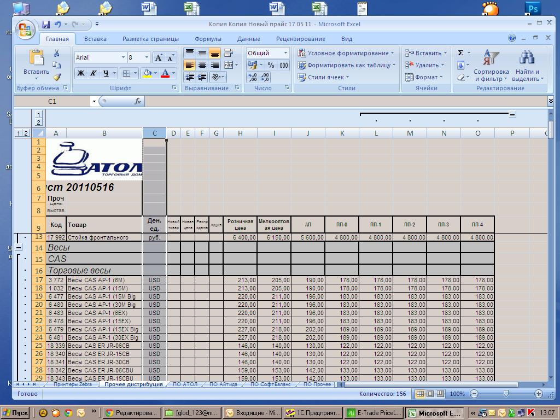Undo the last action

coord(57,24)
